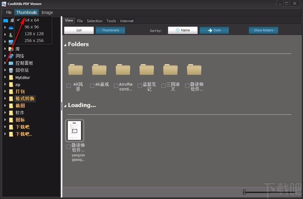303x199 pixels.
Task: Click the OneDrive cloud icon in tree
Action: click(11, 28)
